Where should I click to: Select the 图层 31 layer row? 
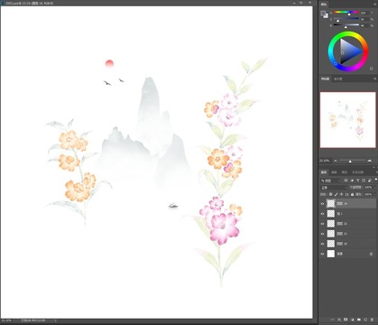tap(348, 234)
